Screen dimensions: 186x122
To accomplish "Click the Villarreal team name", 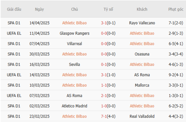I will tap(74, 44).
